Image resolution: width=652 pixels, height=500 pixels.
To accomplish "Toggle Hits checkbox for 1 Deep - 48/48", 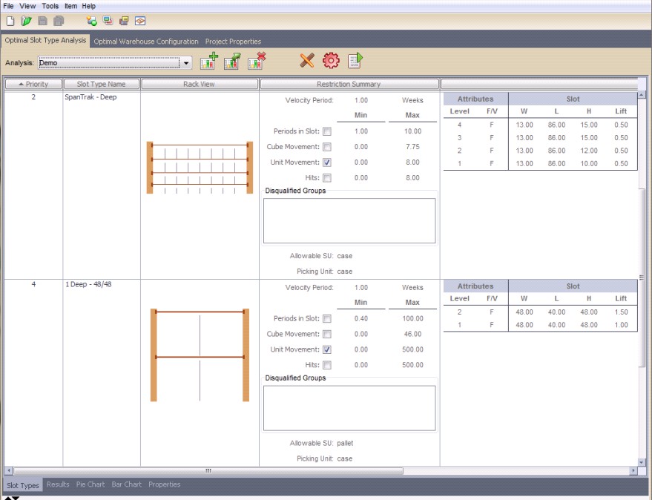I will coord(327,365).
